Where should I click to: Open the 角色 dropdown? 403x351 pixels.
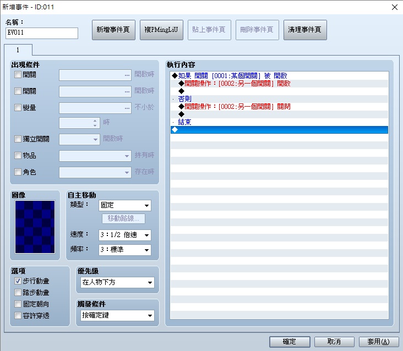[95, 172]
